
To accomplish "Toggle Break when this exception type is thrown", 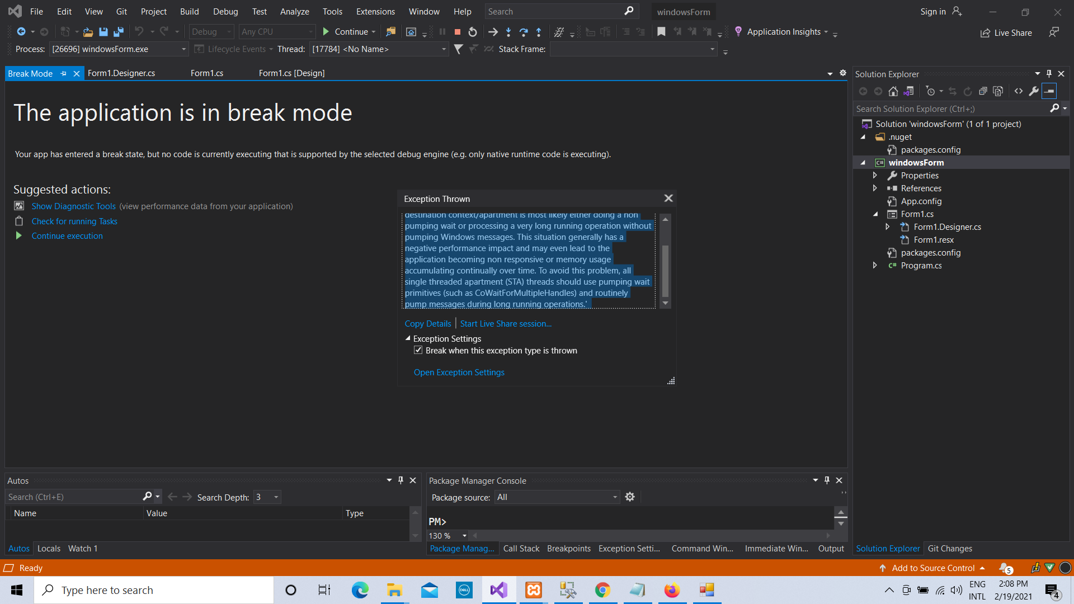I will 418,351.
